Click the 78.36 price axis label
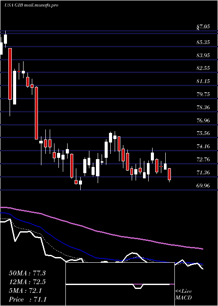This screenshot has height=306, width=218. pos(203,108)
